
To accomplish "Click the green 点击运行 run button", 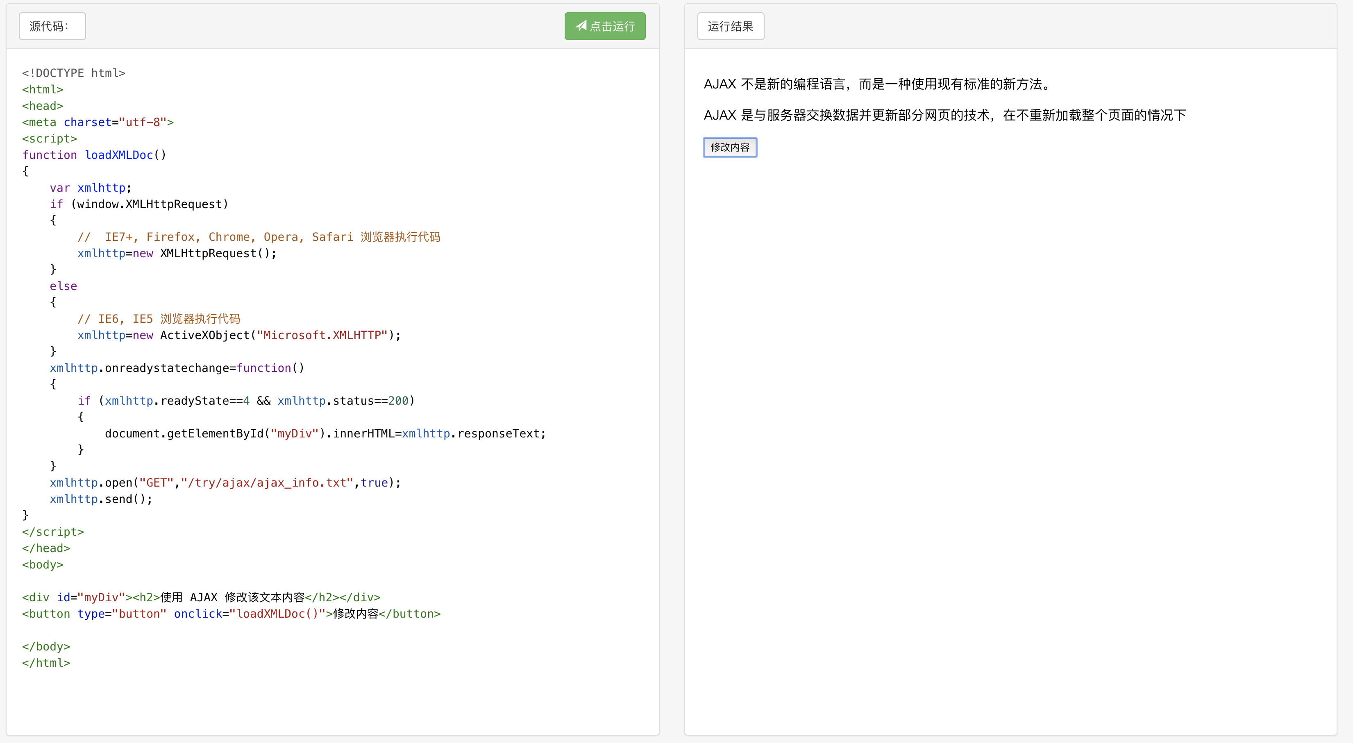I will point(604,26).
